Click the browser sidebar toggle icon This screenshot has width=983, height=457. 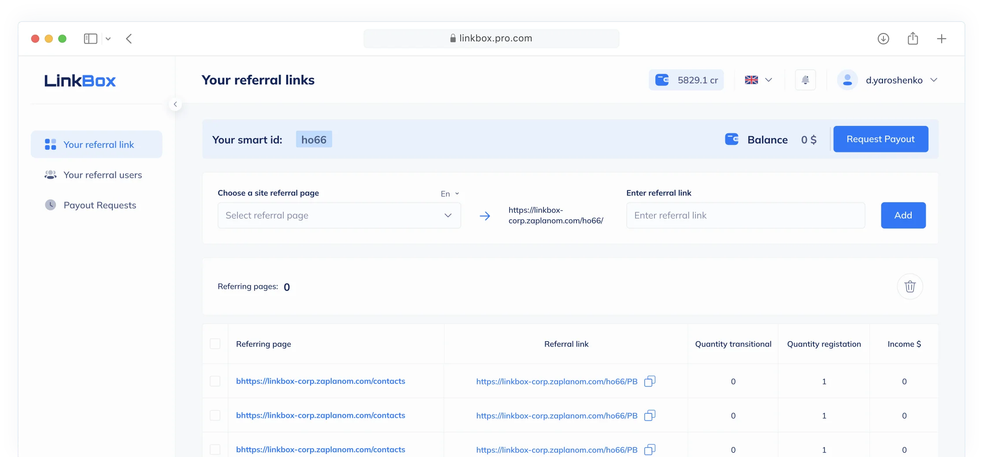[90, 39]
